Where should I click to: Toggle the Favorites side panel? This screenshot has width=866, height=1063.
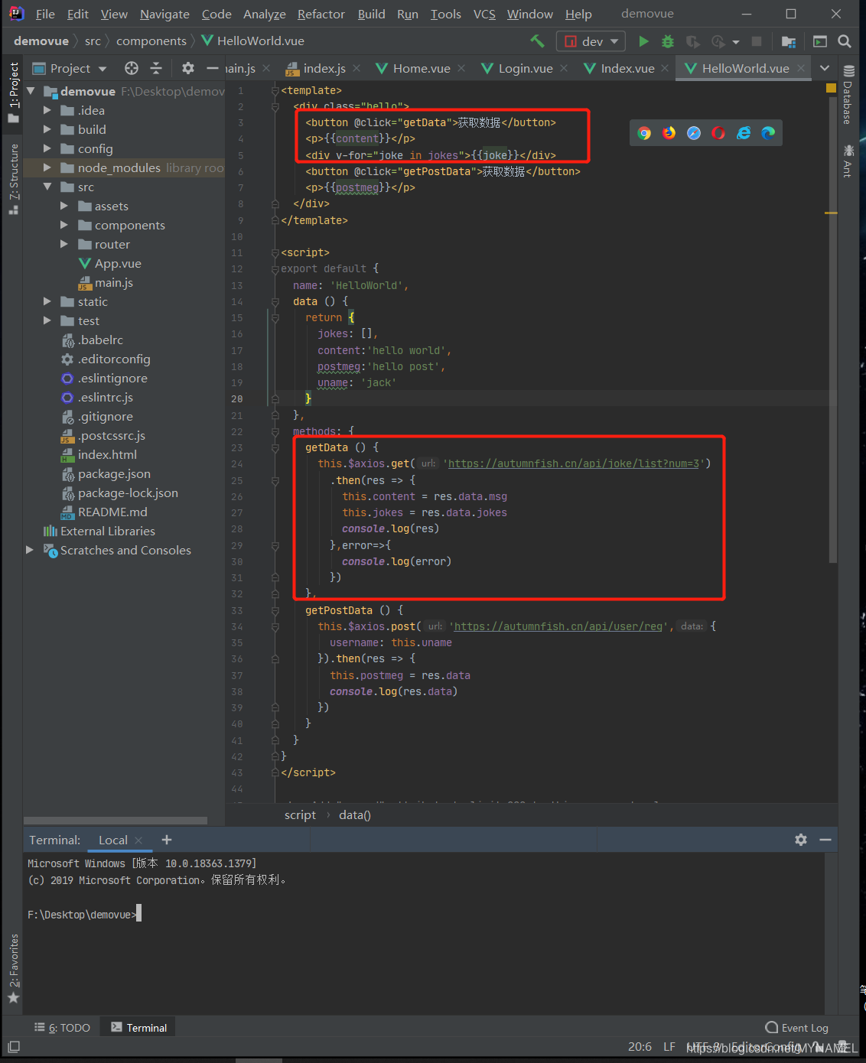(x=13, y=968)
